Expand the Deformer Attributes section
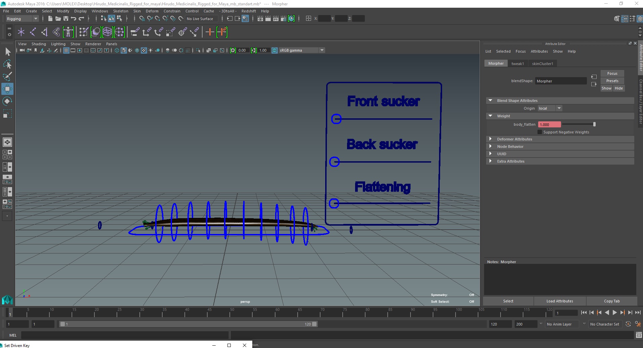 tap(490, 139)
